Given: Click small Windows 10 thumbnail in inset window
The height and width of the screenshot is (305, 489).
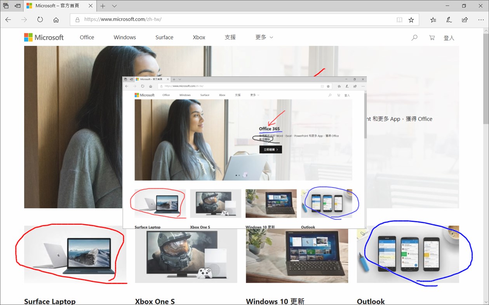Looking at the screenshot, I should pos(271,203).
